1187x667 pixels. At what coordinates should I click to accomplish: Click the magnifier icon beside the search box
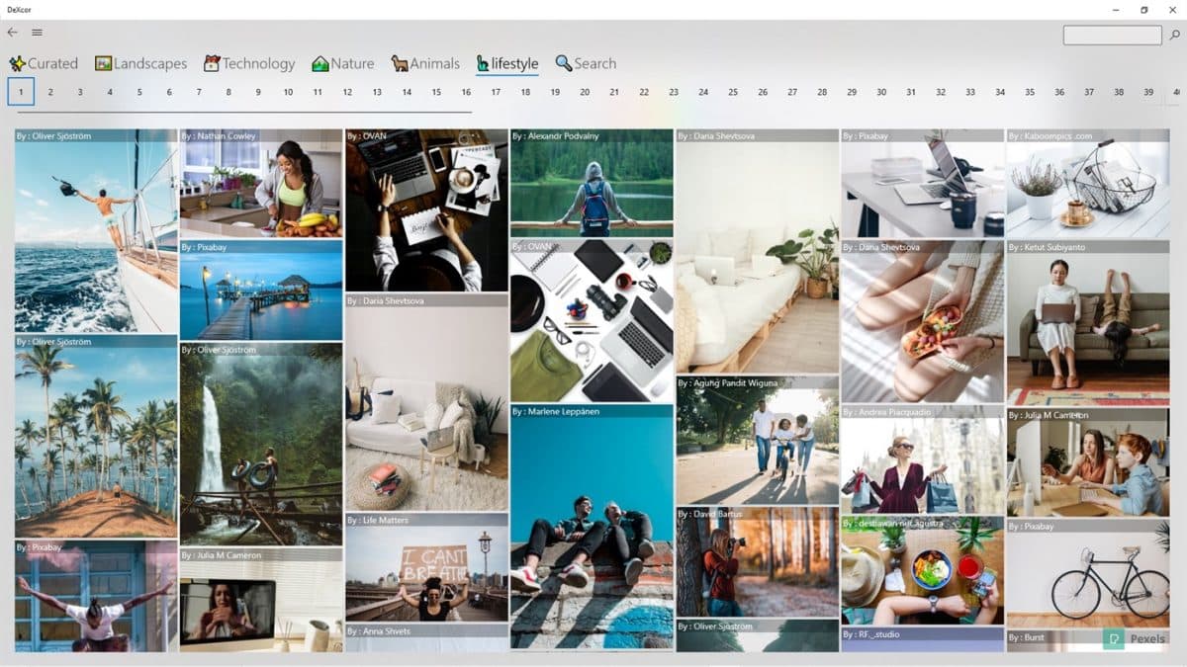pyautogui.click(x=1173, y=35)
